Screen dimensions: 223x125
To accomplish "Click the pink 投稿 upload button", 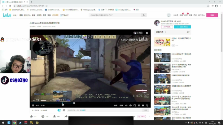I will pos(212,15).
